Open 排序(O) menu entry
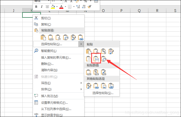 click(x=59, y=89)
